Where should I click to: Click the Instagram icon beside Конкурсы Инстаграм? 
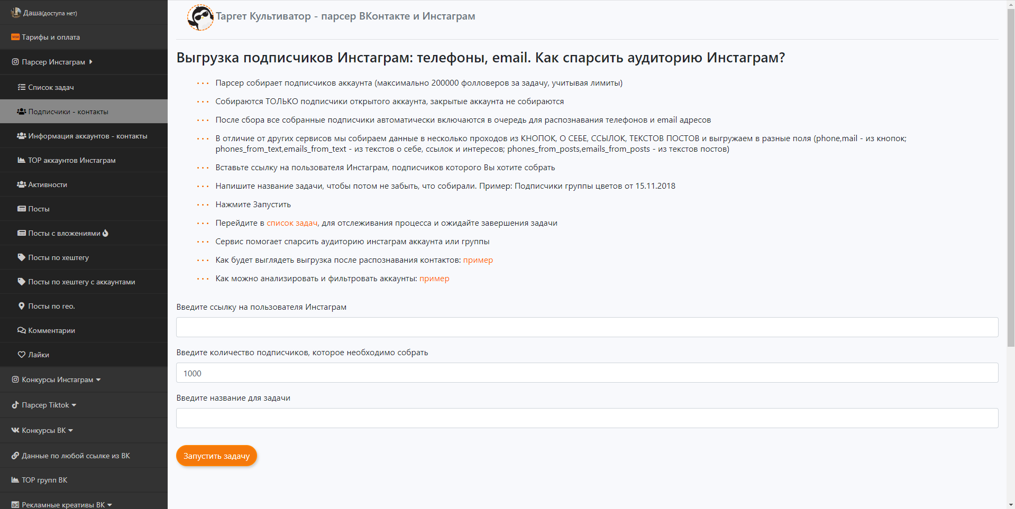point(15,380)
